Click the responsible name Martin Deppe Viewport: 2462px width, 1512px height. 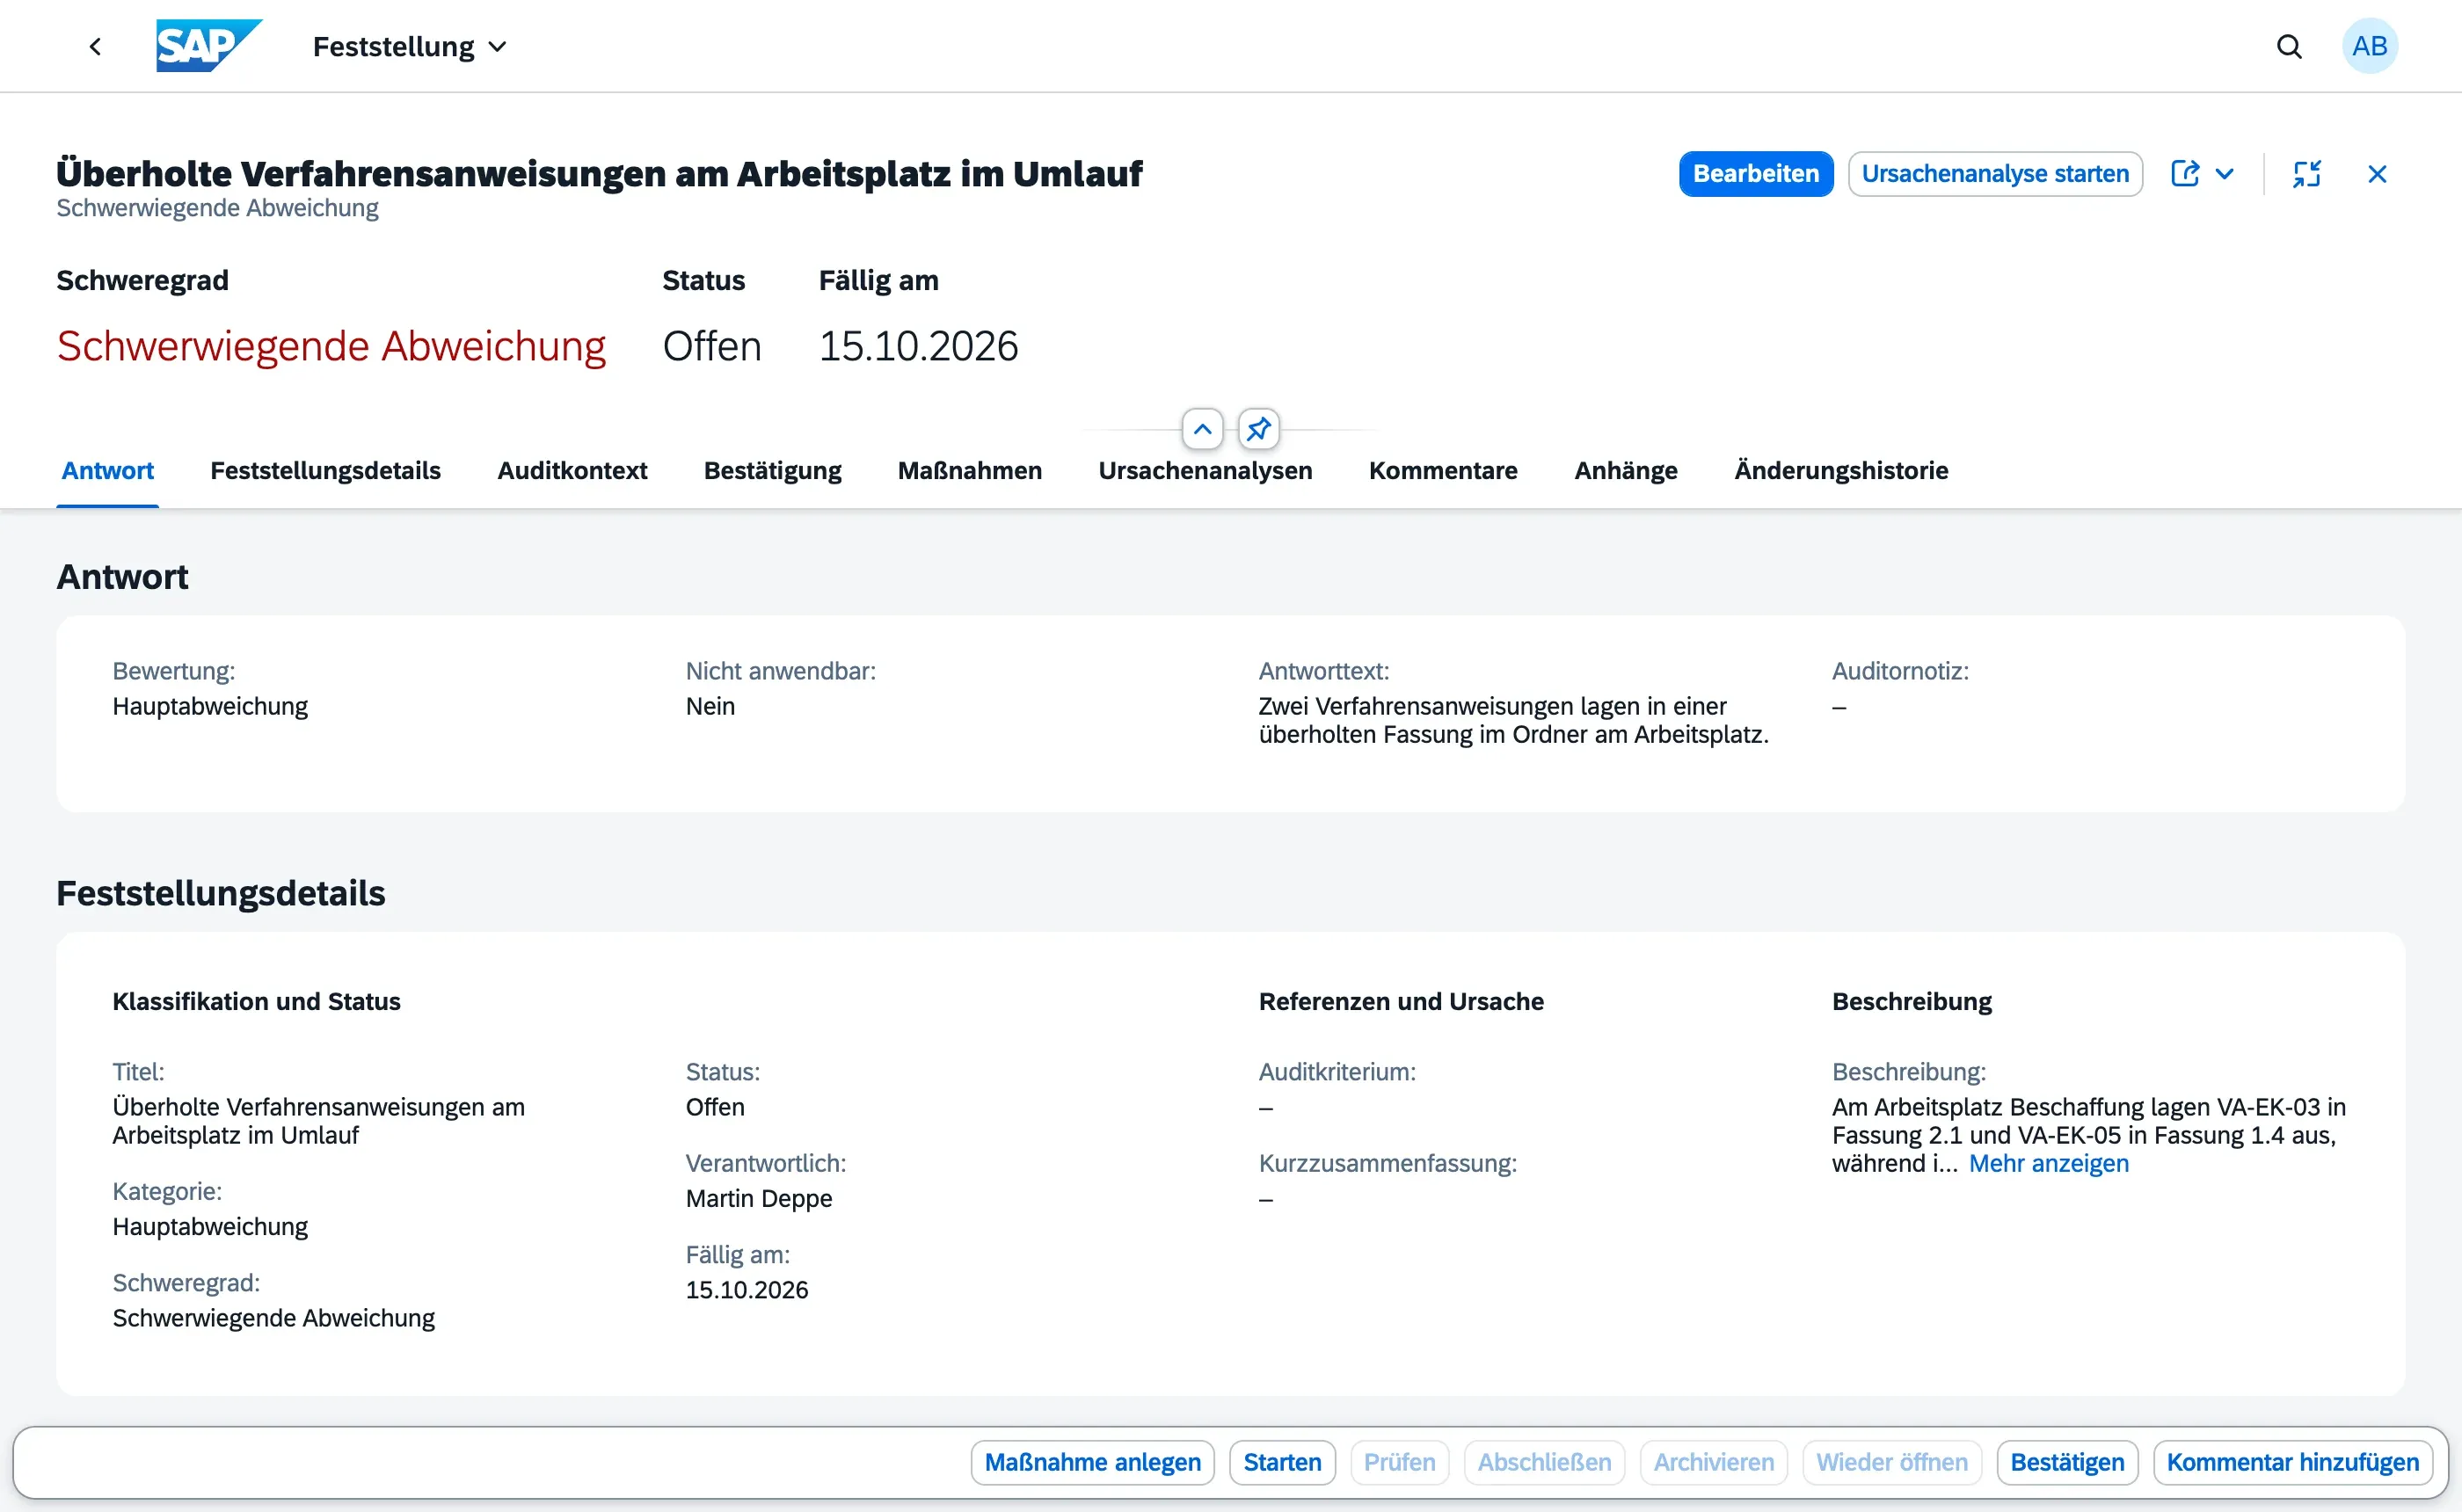758,1198
